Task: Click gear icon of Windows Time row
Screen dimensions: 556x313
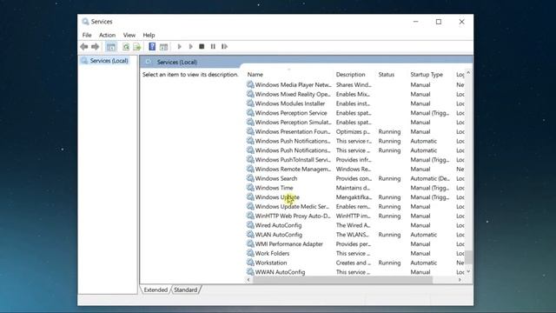Action: pyautogui.click(x=250, y=188)
